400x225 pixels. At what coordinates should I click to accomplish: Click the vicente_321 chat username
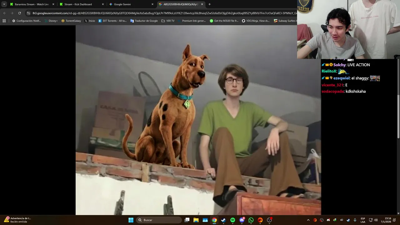(x=332, y=85)
